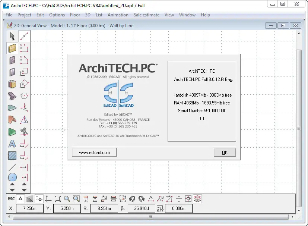Image resolution: width=308 pixels, height=226 pixels.
Task: Click the β angle field
Action: (142, 208)
